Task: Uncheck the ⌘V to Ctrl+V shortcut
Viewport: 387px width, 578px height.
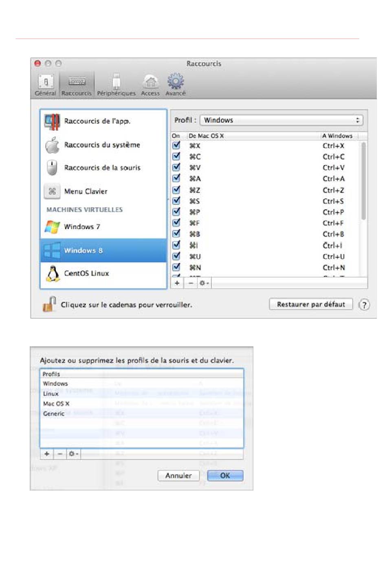Action: coord(176,167)
